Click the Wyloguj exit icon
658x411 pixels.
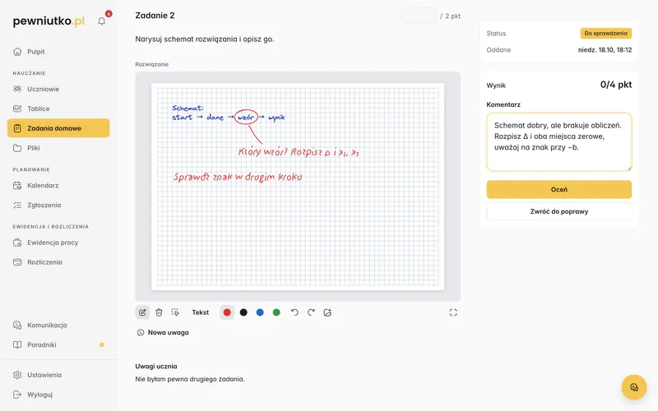coord(17,395)
